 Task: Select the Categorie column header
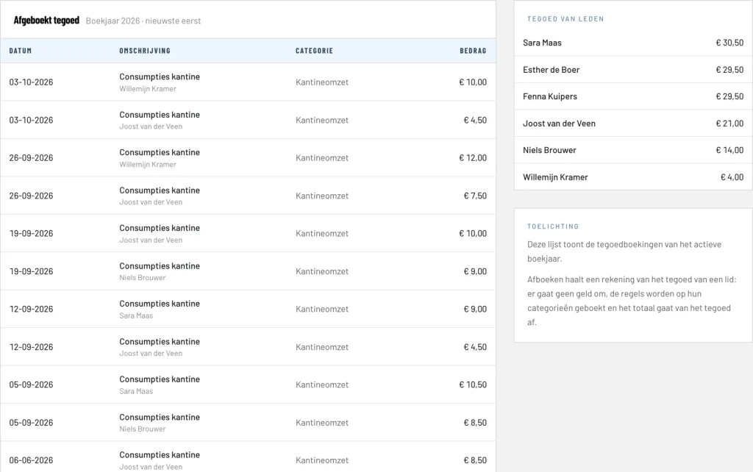coord(314,51)
